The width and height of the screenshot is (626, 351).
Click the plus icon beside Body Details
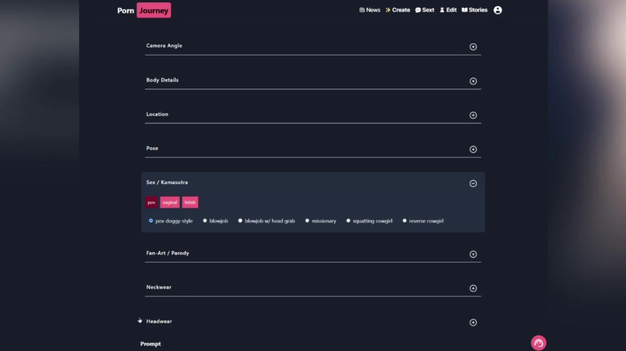[x=473, y=81]
